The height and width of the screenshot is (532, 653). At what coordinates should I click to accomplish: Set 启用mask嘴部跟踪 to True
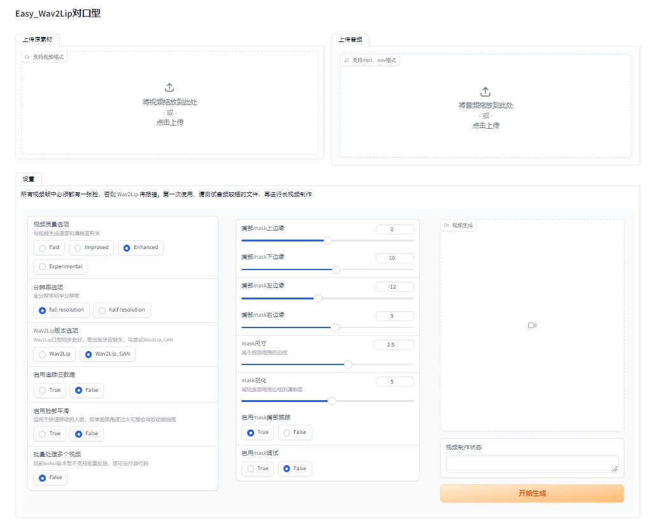[x=257, y=433]
